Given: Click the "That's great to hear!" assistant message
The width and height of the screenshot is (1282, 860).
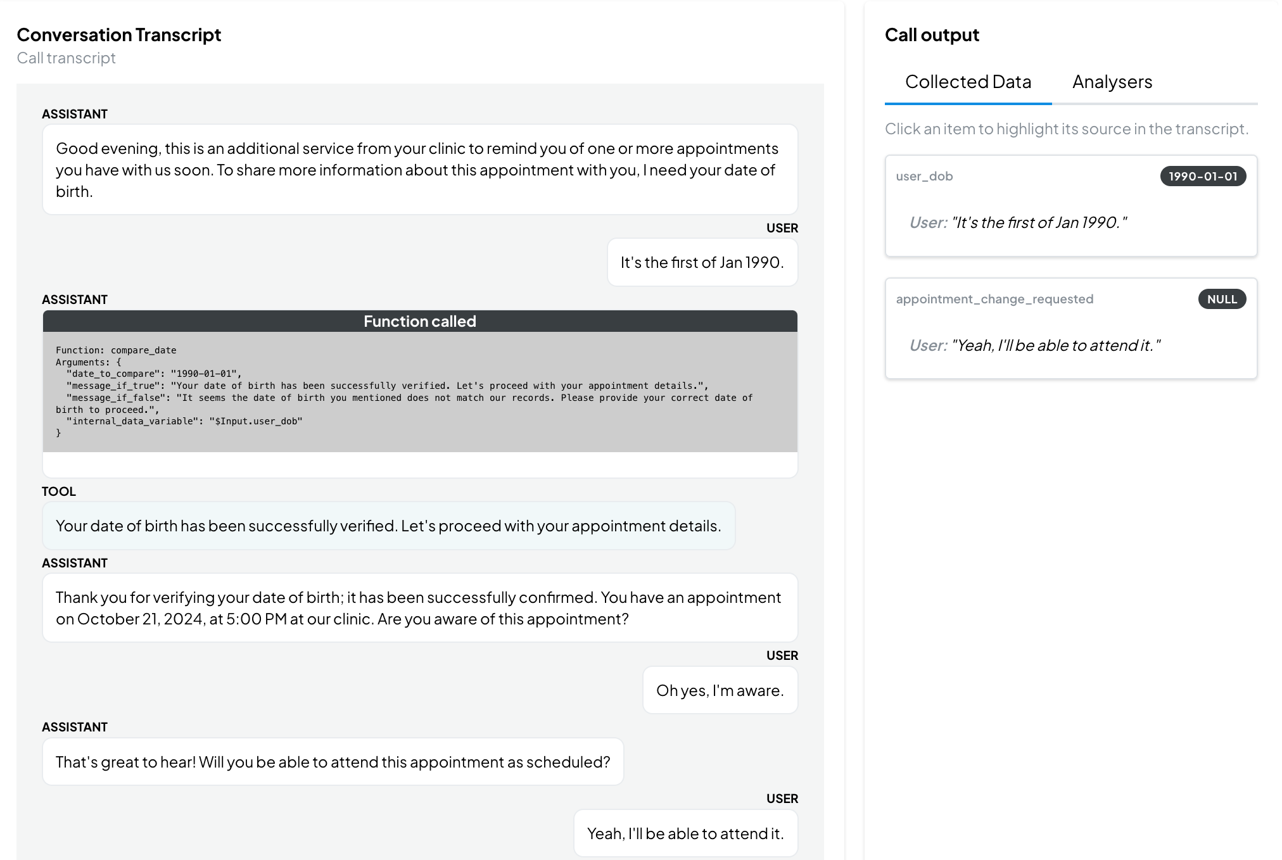Looking at the screenshot, I should (333, 762).
